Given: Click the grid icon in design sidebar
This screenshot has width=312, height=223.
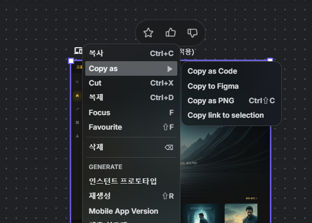Looking at the screenshot, I should pyautogui.click(x=77, y=122).
